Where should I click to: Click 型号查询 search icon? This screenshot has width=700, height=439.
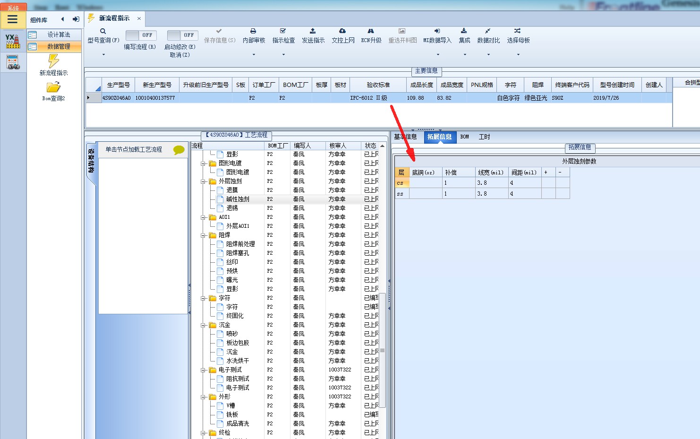coord(103,31)
